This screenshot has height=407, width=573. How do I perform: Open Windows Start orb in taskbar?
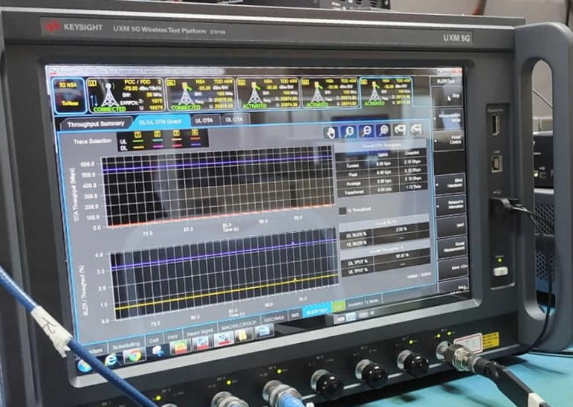tap(85, 365)
